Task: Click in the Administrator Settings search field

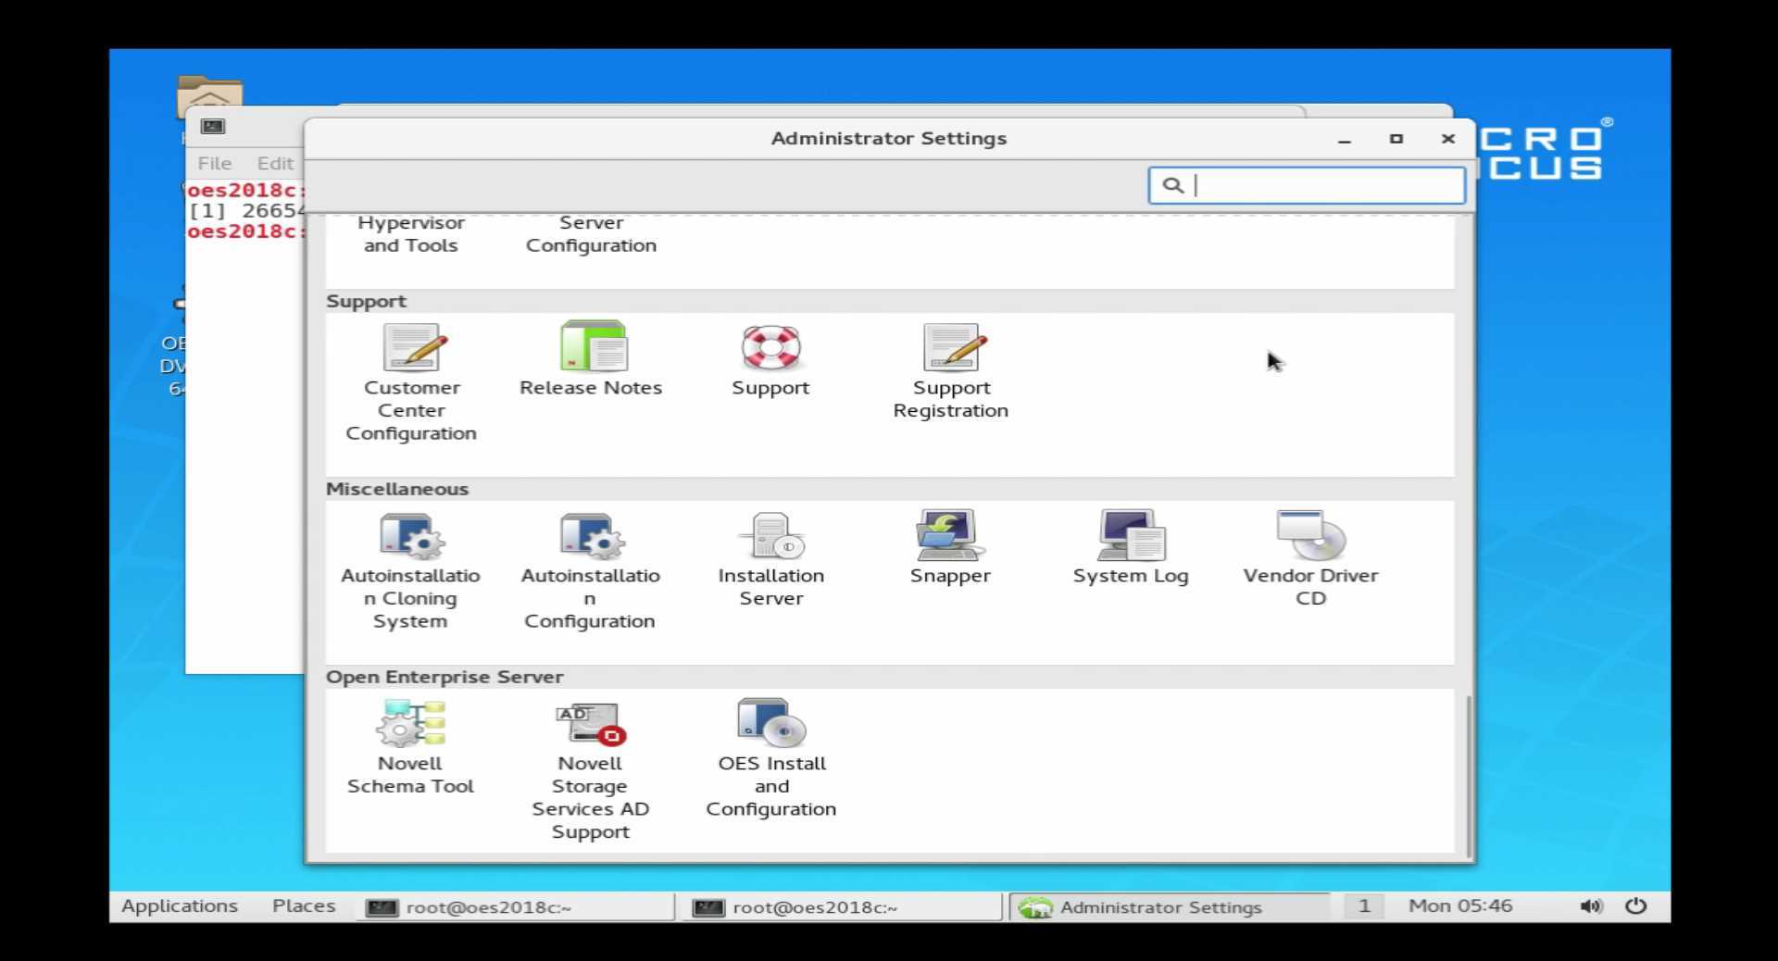Action: coord(1307,185)
